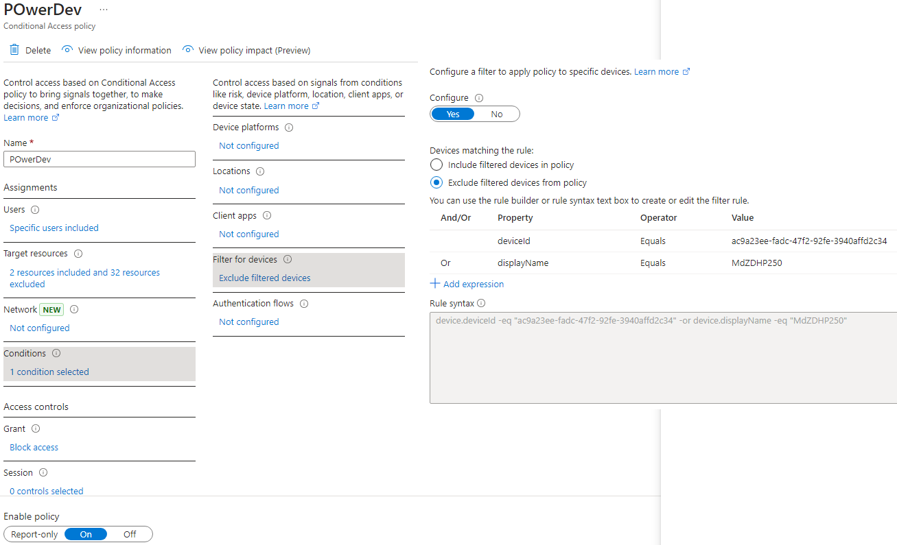This screenshot has width=897, height=545.
Task: Click the info icon next to Authentication flows
Action: point(304,304)
